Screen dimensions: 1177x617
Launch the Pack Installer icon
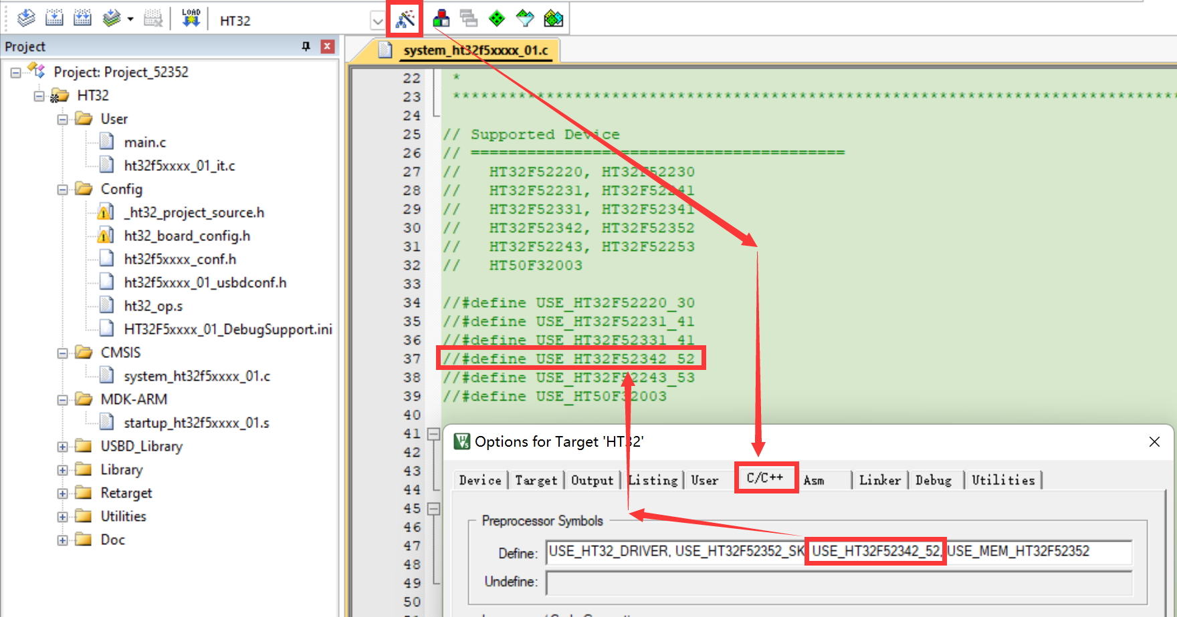pos(554,19)
